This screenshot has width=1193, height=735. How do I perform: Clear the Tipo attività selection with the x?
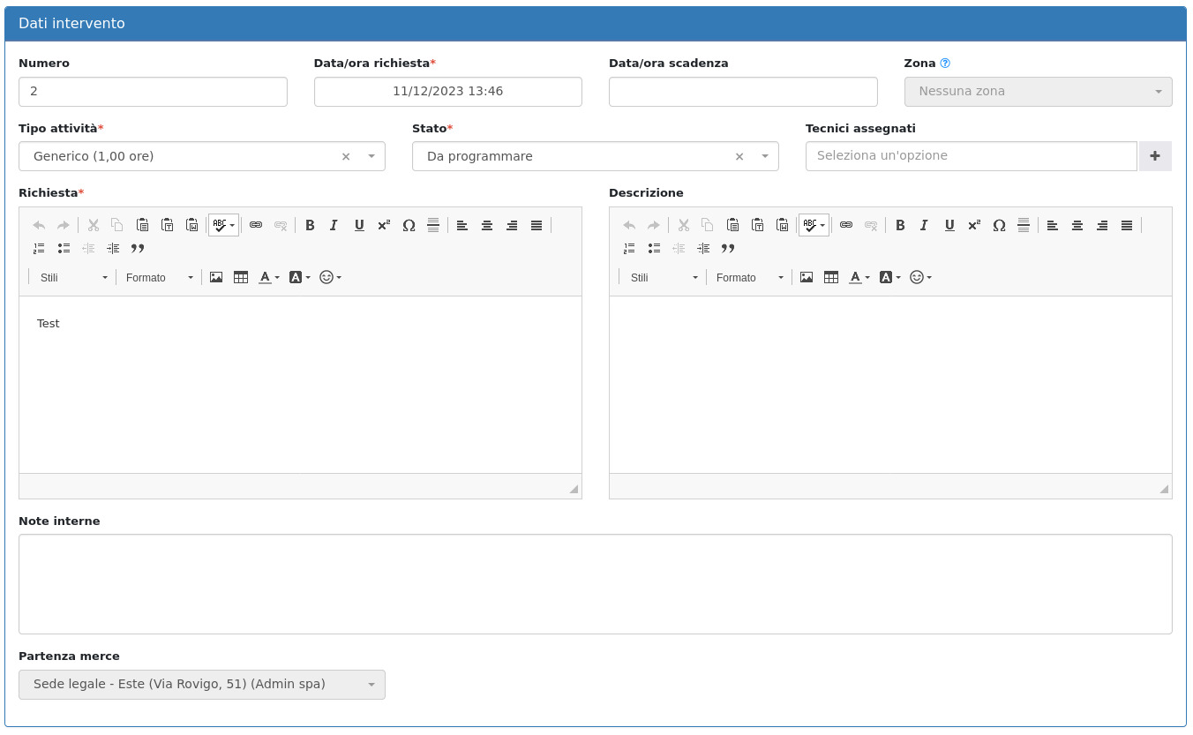point(346,156)
